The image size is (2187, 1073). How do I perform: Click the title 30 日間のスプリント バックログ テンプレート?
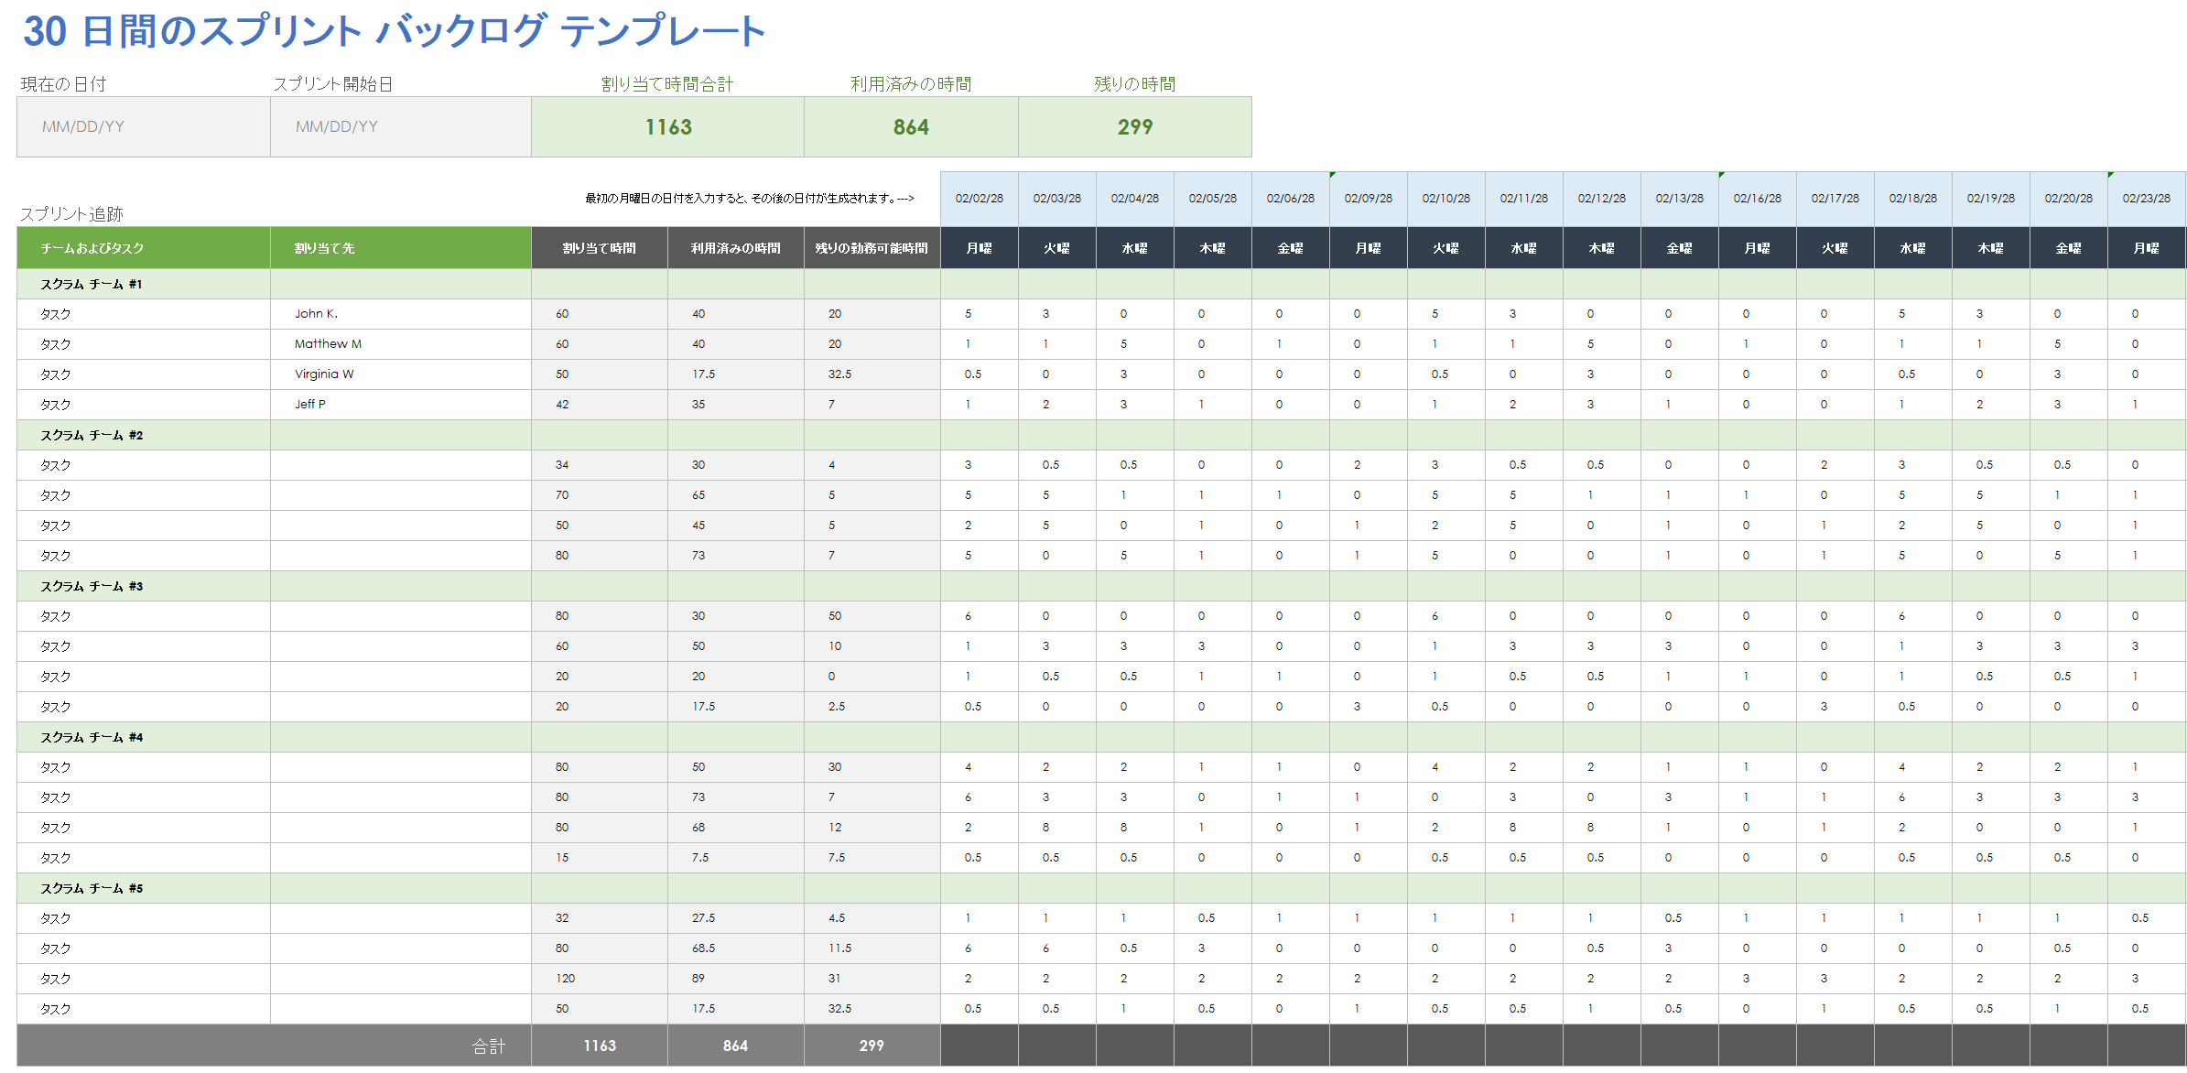(x=394, y=31)
